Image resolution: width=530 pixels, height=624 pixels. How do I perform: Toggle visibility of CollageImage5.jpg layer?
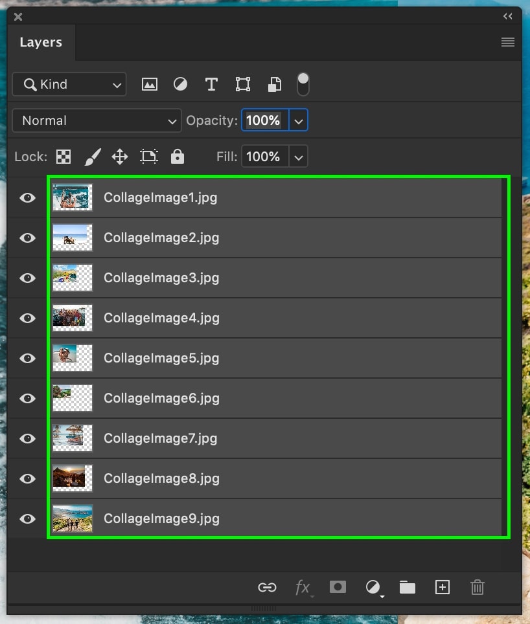27,358
